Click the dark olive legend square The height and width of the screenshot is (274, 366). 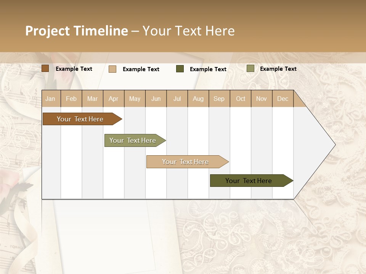[x=179, y=69]
